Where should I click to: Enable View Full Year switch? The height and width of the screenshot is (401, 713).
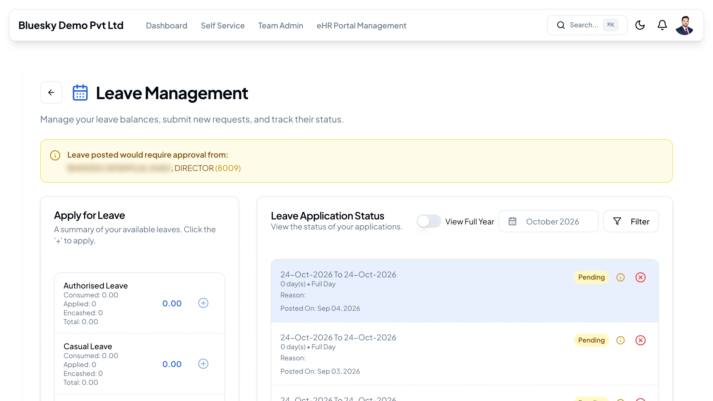[429, 221]
